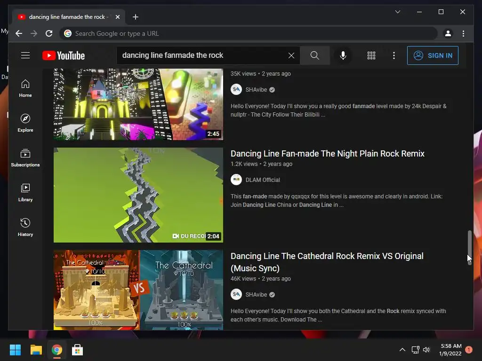Screen dimensions: 482x361
Task: Show hidden system tray icons
Action: click(402, 350)
